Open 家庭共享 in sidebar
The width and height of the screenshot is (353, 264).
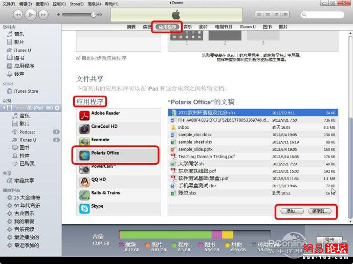[x=24, y=181]
